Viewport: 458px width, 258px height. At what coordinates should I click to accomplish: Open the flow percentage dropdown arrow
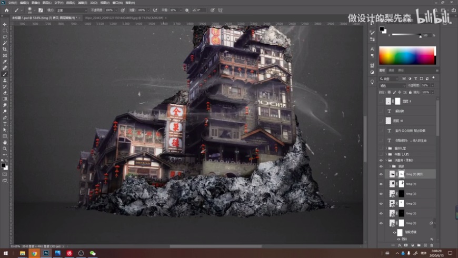click(148, 10)
